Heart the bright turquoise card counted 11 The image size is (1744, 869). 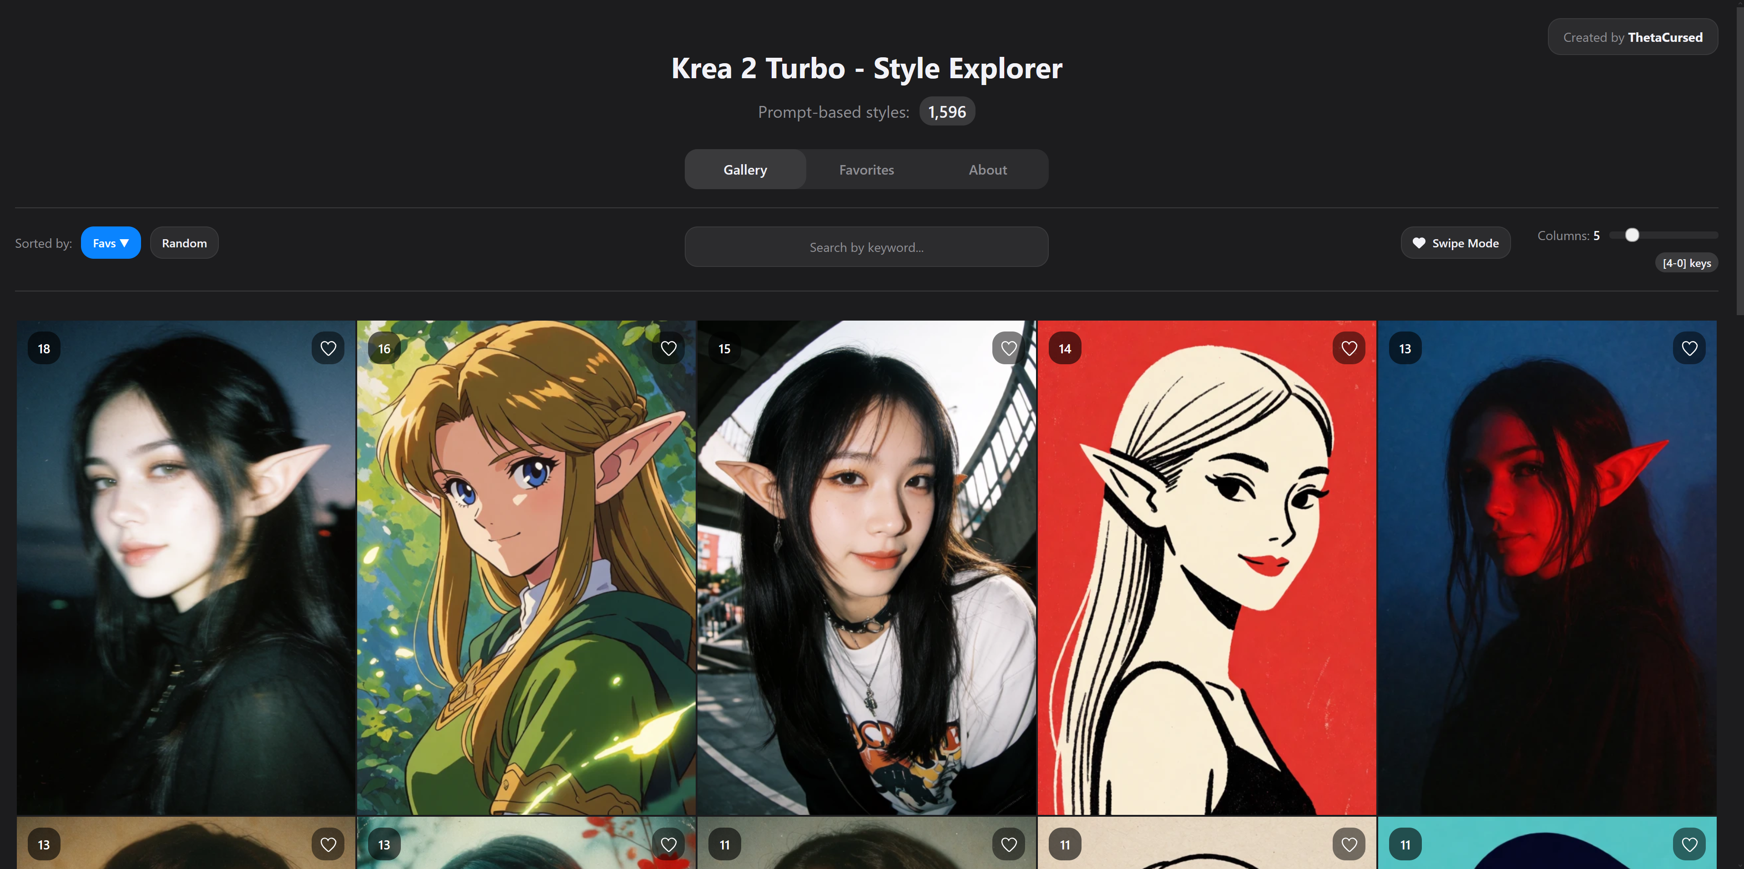click(1690, 844)
